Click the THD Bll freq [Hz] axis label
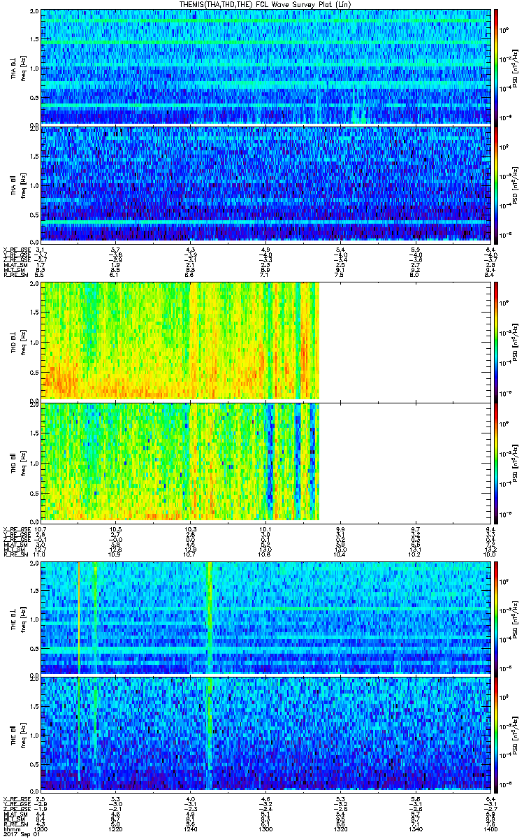This screenshot has height=839, width=524. click(22, 462)
